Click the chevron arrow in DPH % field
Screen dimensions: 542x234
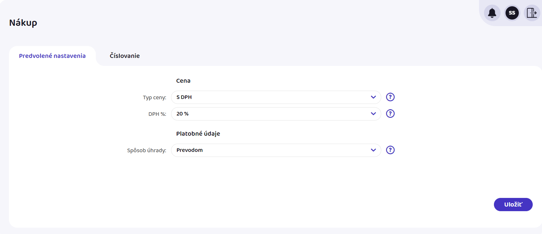pyautogui.click(x=373, y=114)
